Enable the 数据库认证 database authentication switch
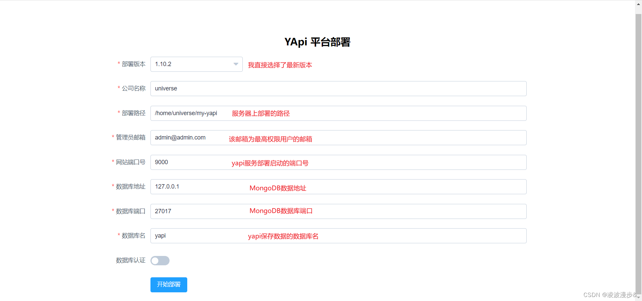Image resolution: width=642 pixels, height=301 pixels. coord(160,261)
